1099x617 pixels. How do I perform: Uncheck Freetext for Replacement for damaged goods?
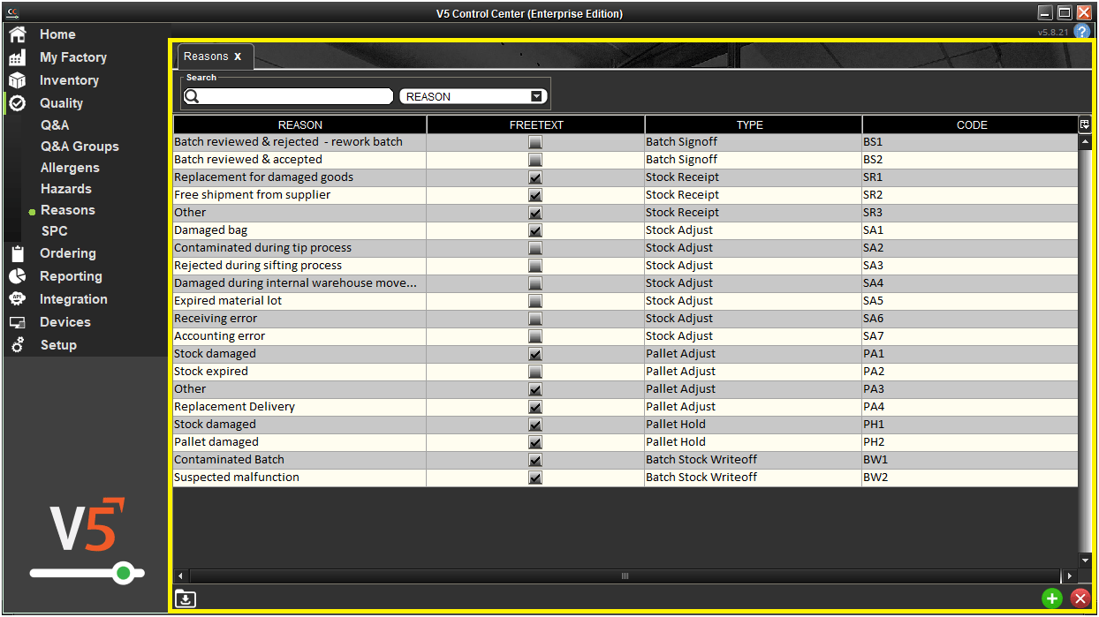534,177
